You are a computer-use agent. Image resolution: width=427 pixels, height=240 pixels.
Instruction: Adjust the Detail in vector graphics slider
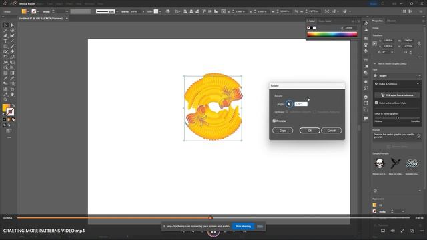[x=397, y=118]
